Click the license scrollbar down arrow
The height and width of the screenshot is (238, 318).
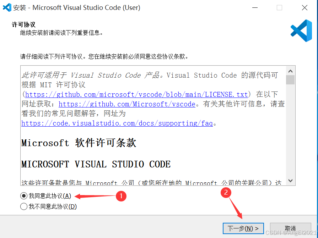[290, 181]
